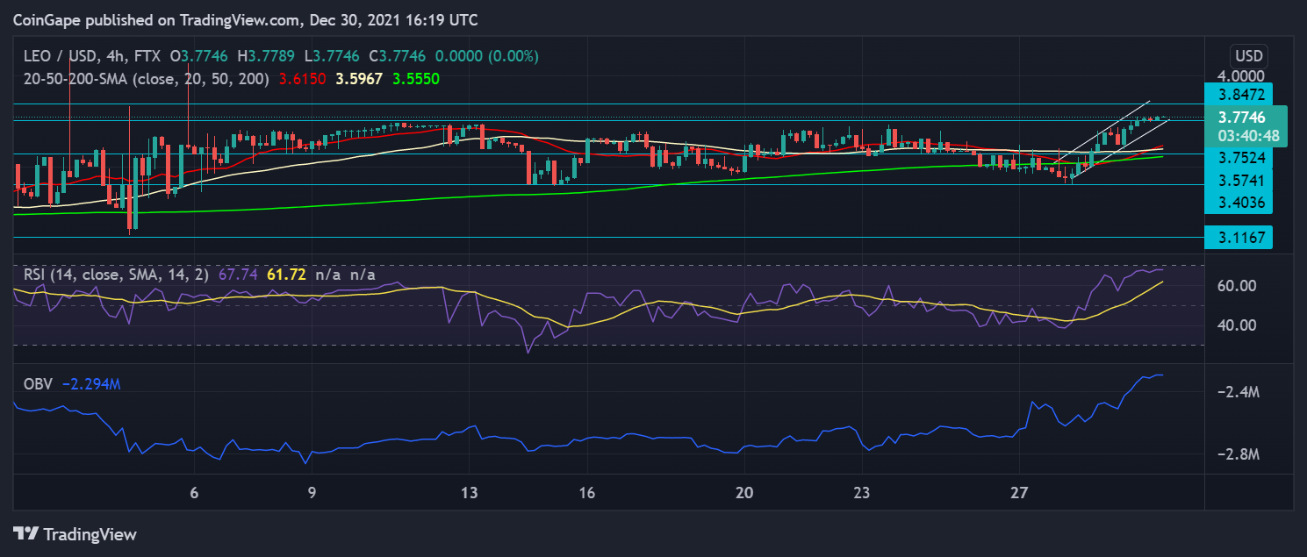
Task: Select the 27 date on time axis
Action: (x=1018, y=493)
